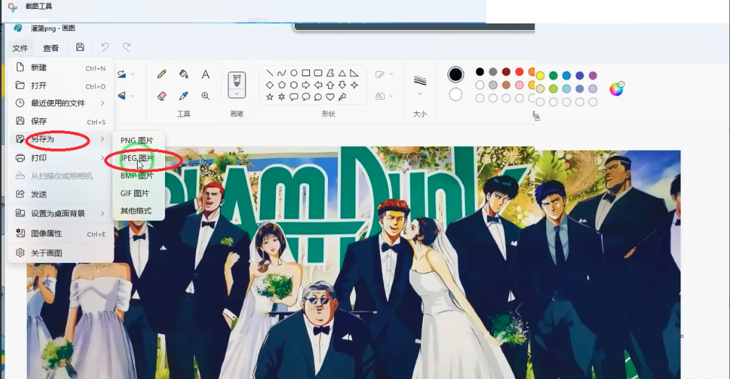Viewport: 730px width, 379px height.
Task: Choose the Hexagon shape
Action: pos(294,86)
